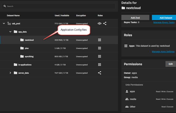Viewport: 176px width, 113px height.
Task: Click the media group icon
Action: [127, 99]
